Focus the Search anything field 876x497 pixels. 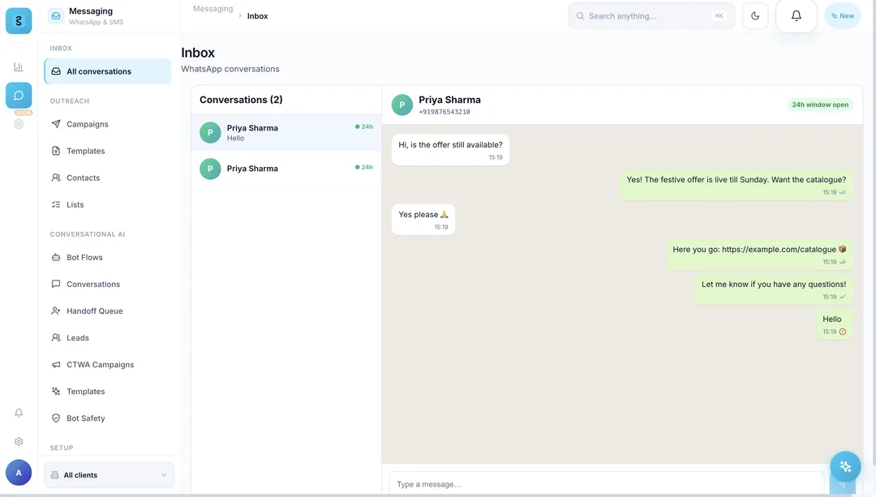coord(651,15)
